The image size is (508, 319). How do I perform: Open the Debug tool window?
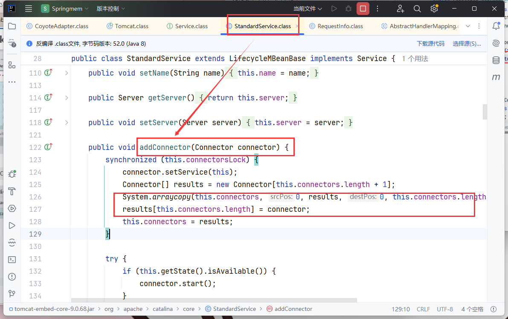(12, 174)
